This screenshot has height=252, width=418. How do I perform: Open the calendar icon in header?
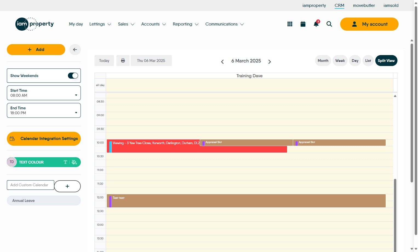click(303, 24)
